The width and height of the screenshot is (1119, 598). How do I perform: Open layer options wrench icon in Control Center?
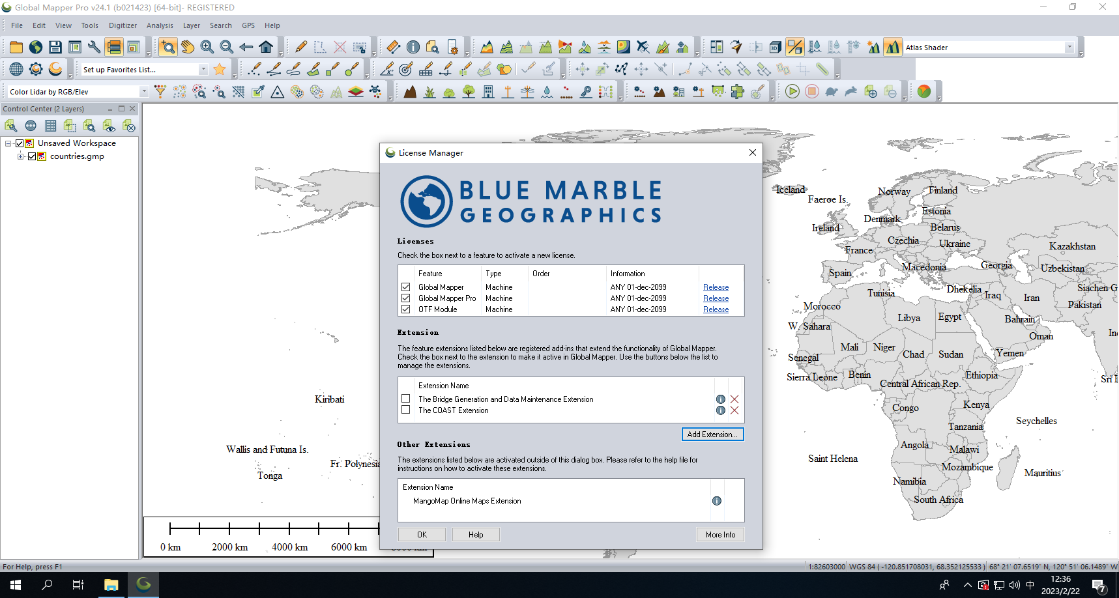pyautogui.click(x=11, y=126)
